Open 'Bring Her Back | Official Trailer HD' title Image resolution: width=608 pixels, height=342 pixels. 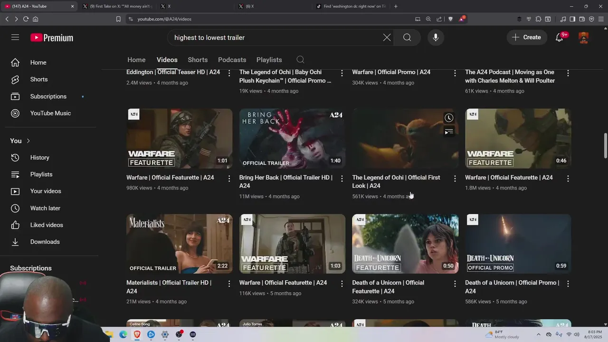click(286, 181)
